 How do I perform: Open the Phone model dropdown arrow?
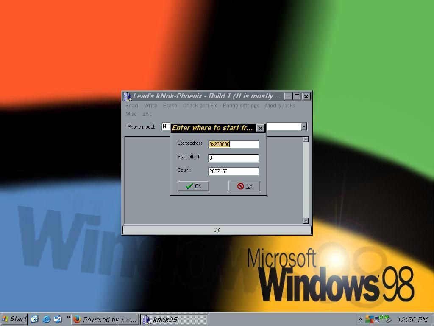tap(304, 127)
